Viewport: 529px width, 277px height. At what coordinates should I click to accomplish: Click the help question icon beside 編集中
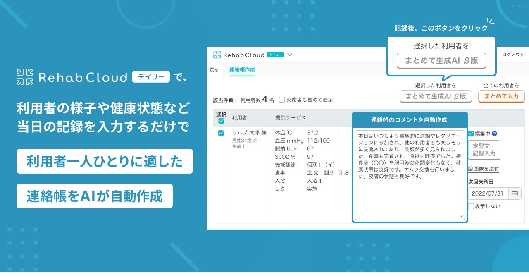click(x=494, y=134)
